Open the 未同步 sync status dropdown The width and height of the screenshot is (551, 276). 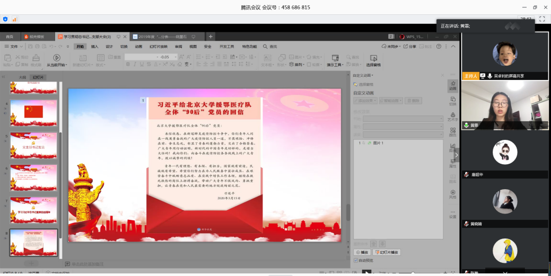(391, 46)
